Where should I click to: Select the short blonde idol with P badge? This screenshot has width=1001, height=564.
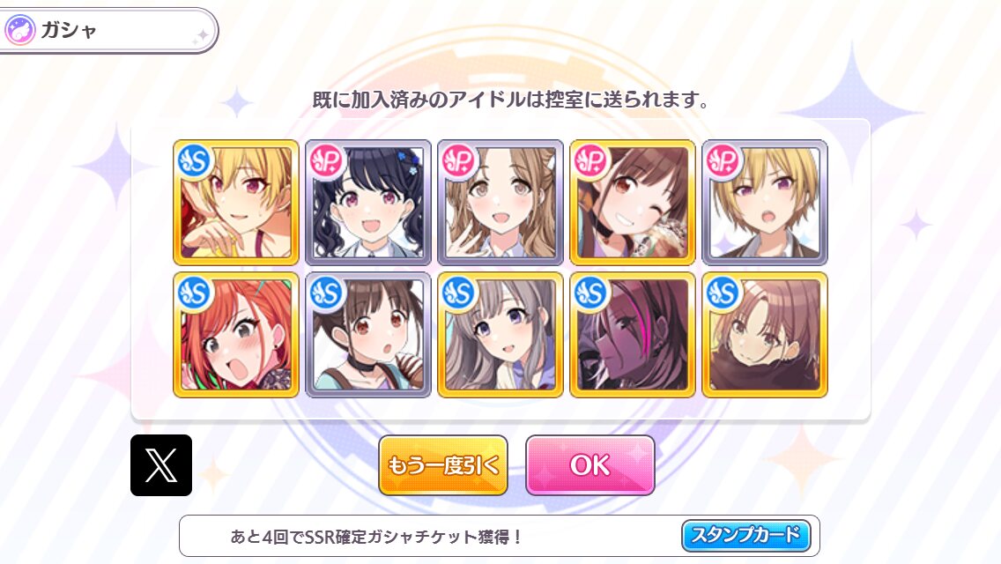point(765,203)
